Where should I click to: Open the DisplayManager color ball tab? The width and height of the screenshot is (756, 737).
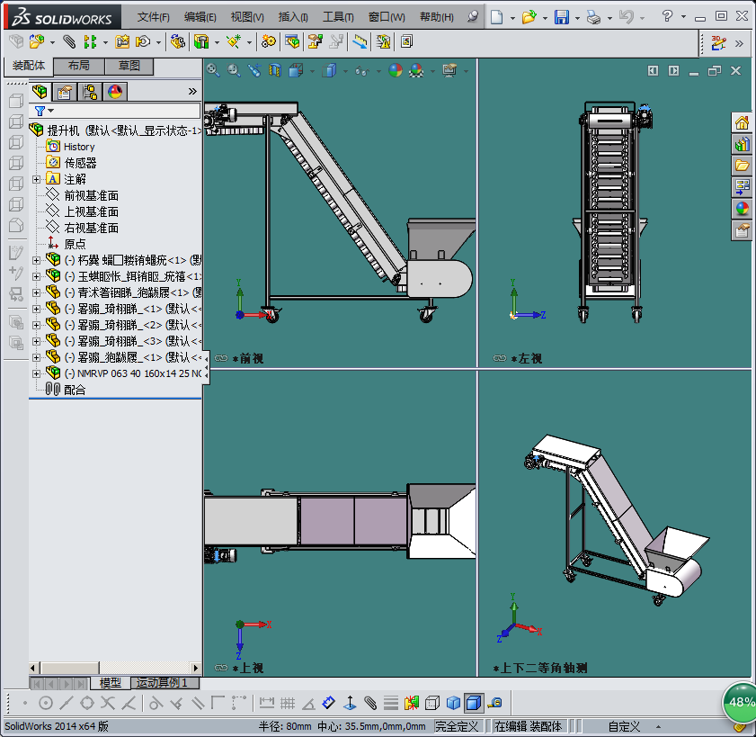(x=115, y=91)
